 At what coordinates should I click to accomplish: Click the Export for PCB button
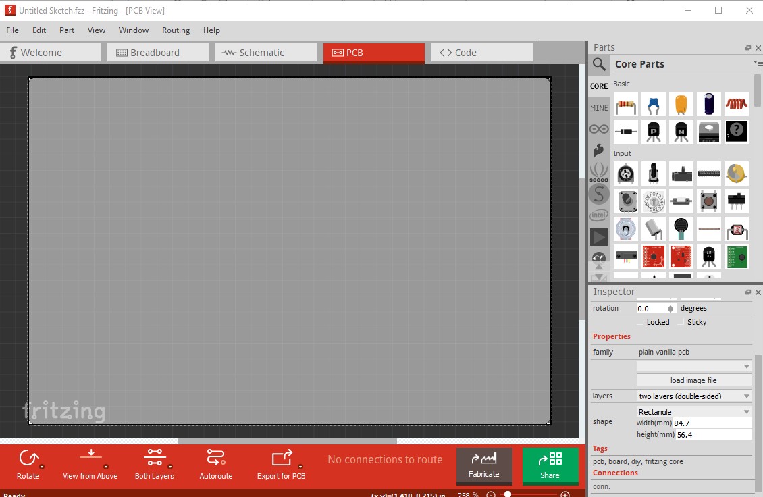click(282, 465)
